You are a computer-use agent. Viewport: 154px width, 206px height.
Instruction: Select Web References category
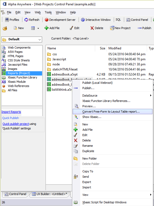(x=18, y=86)
